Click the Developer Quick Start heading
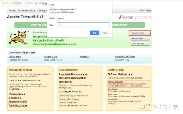The width and height of the screenshot is (183, 114). tap(22, 53)
